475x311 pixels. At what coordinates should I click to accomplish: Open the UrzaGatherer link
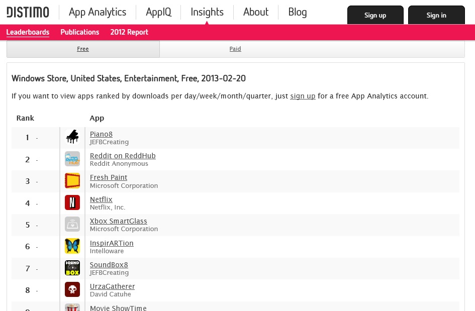[x=113, y=286]
